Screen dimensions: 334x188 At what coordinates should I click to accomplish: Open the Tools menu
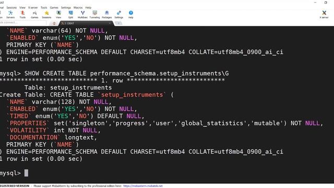tap(44, 7)
